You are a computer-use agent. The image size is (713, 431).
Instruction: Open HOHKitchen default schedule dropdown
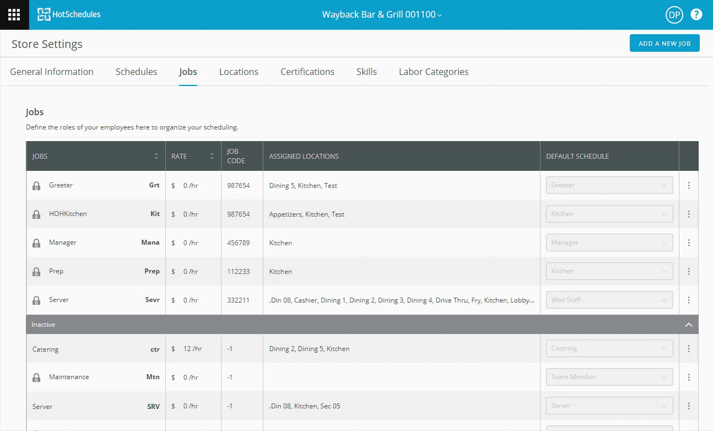pyautogui.click(x=609, y=214)
